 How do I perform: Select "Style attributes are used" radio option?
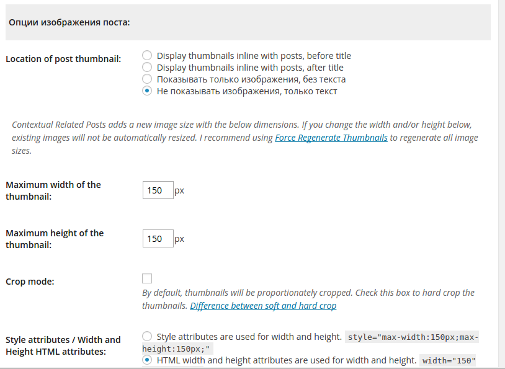[147, 337]
